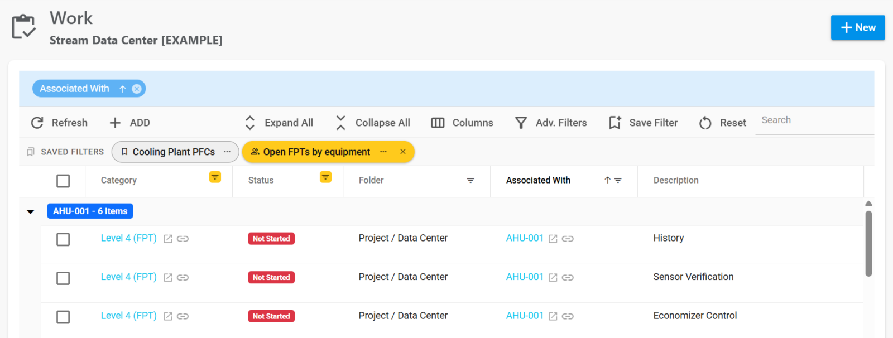The image size is (893, 338).
Task: Click the Folder column header
Action: point(371,180)
